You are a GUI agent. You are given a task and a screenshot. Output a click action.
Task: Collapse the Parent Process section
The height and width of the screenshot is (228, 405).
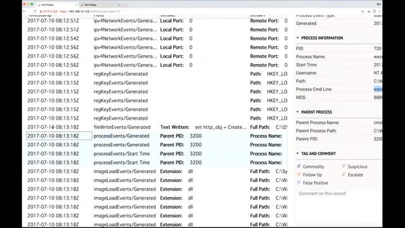pos(297,112)
